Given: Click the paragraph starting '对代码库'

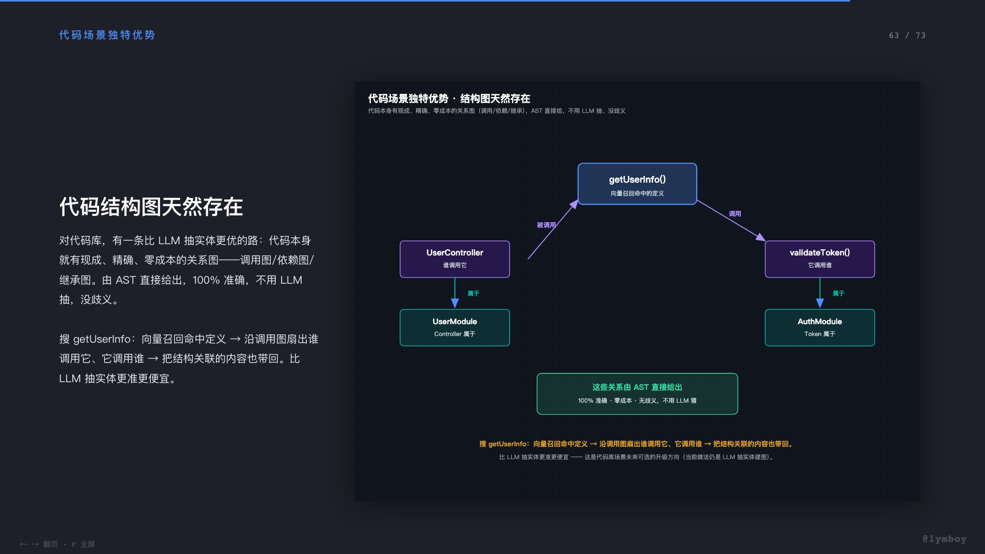Looking at the screenshot, I should coord(186,270).
